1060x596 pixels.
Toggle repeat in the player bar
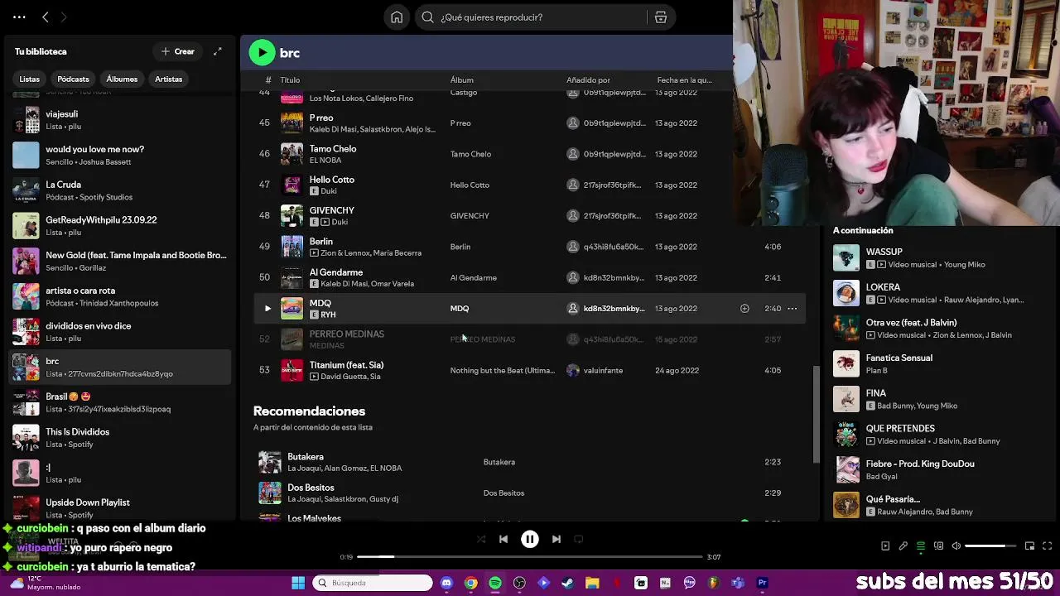[x=579, y=539]
